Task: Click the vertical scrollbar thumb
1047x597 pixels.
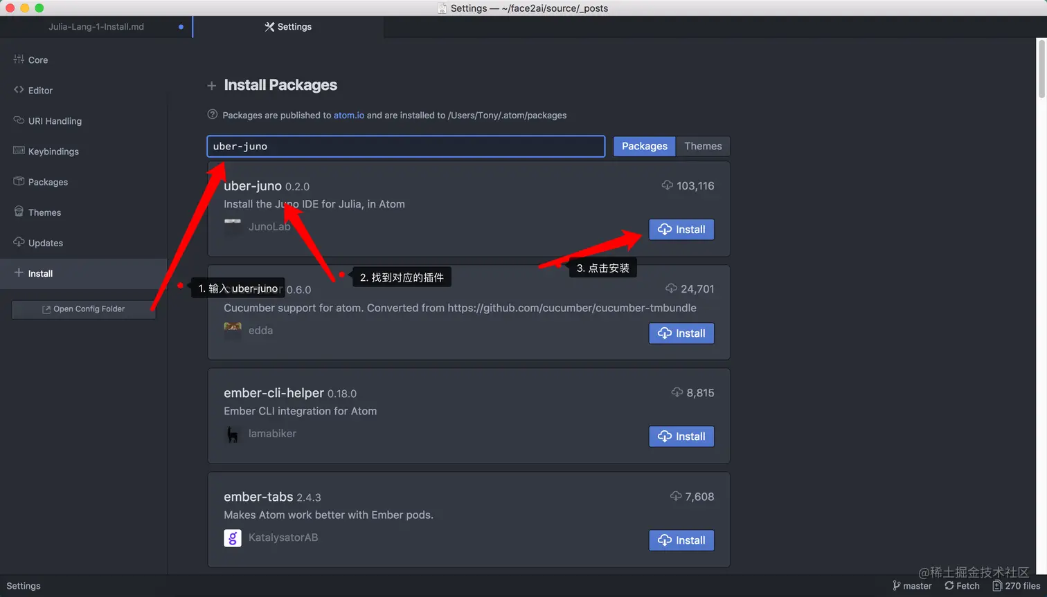Action: [1041, 69]
